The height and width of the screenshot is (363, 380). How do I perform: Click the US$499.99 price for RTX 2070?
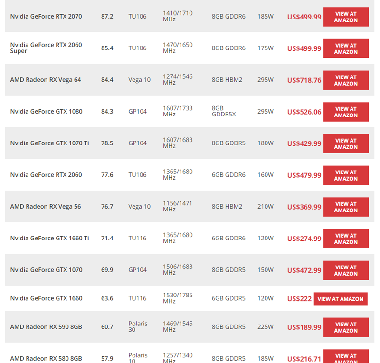304,17
